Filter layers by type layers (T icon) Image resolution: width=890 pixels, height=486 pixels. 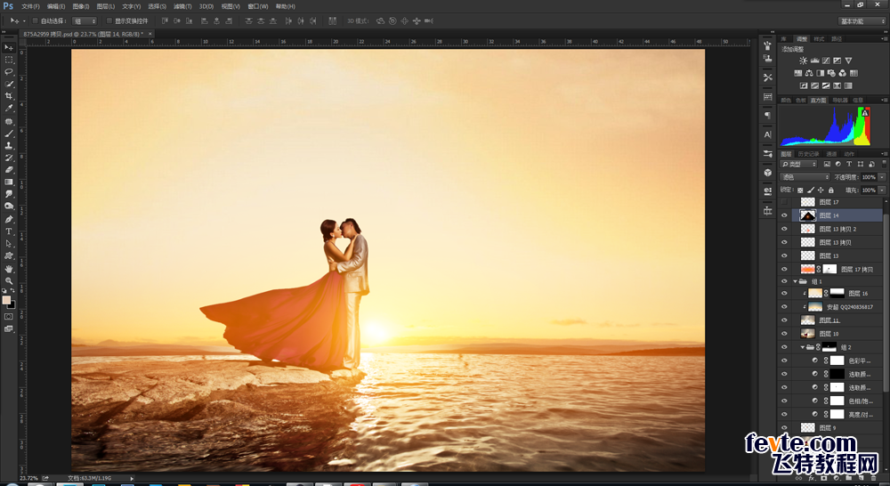[x=849, y=164]
